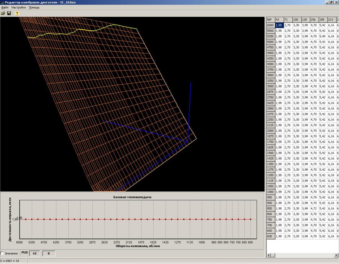The height and width of the screenshot is (264, 339).
Task: Click the Save floppy disk icon
Action: pyautogui.click(x=9, y=13)
